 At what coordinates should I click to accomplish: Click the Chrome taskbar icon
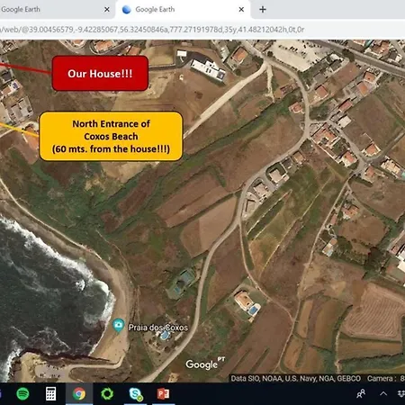79,393
